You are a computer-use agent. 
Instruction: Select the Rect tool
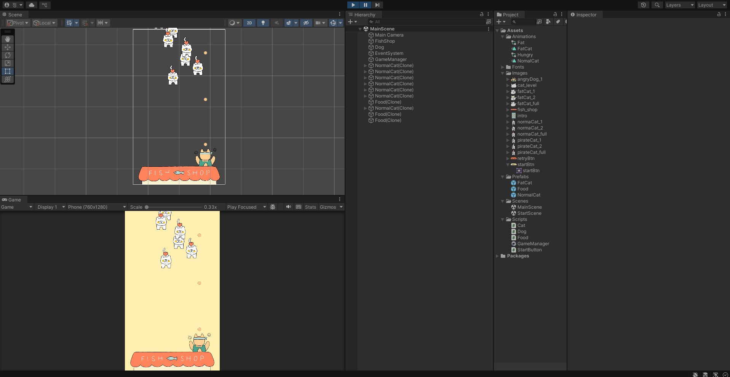coord(8,71)
